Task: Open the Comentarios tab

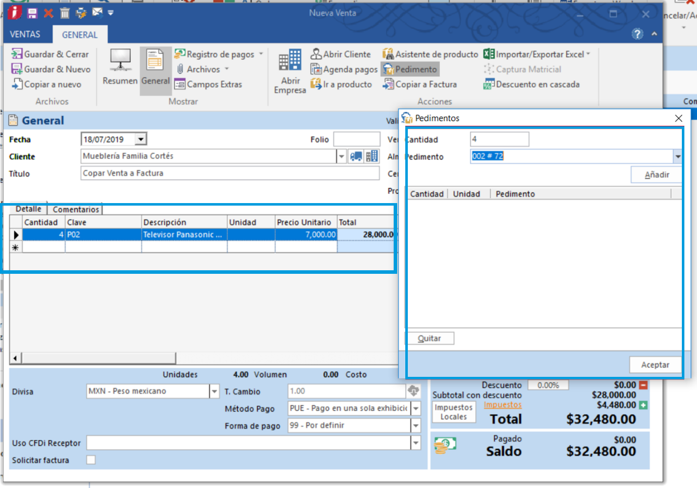Action: tap(76, 209)
